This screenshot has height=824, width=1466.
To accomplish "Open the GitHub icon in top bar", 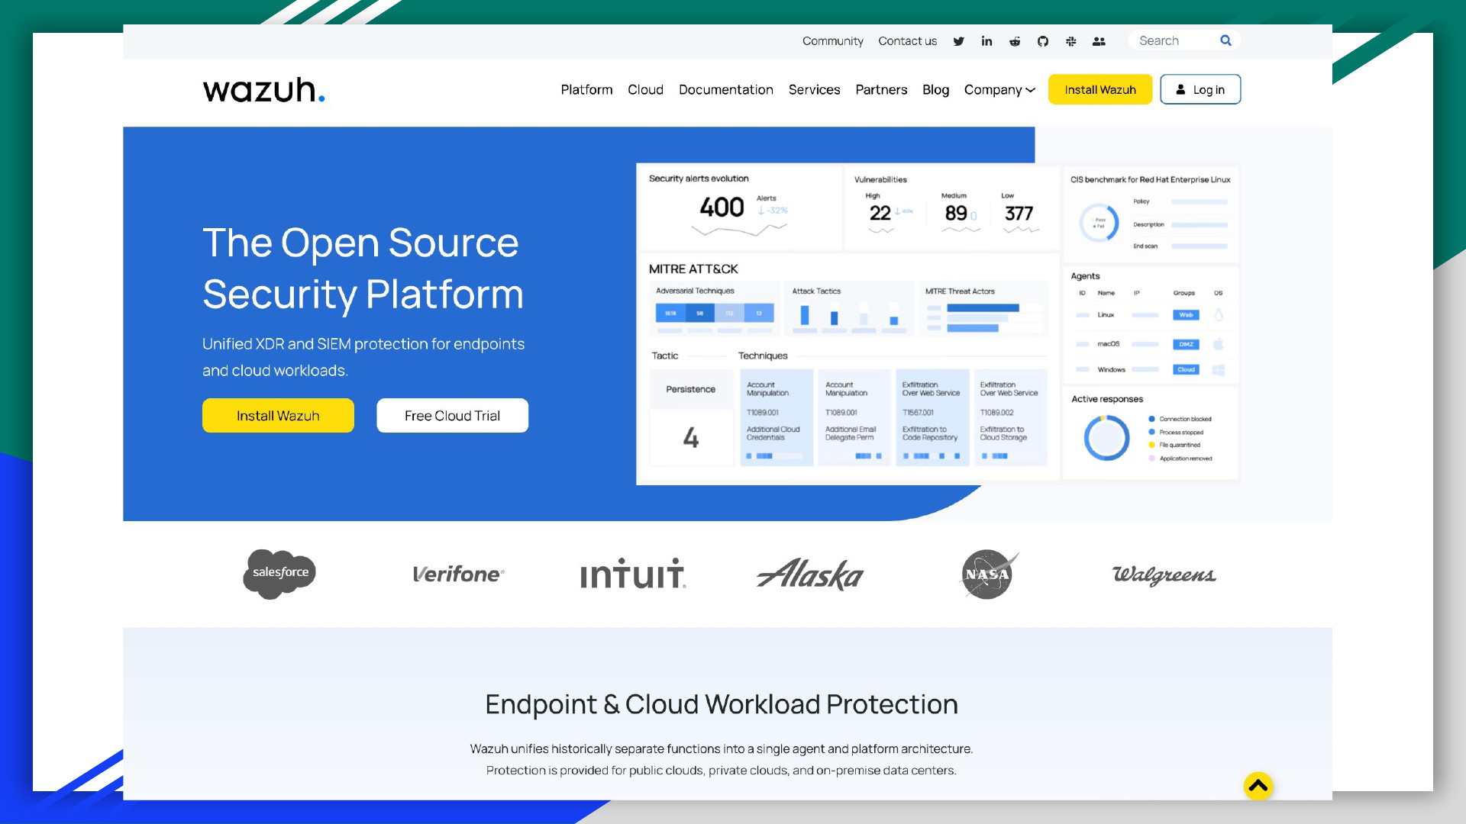I will coord(1043,41).
